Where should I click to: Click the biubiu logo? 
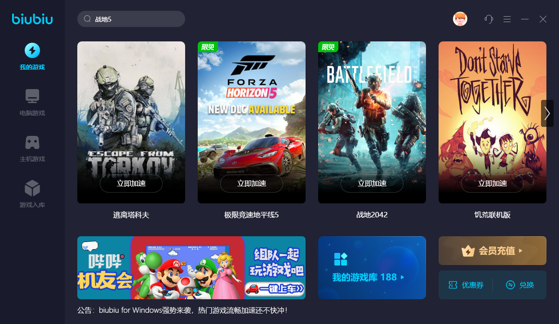32,19
